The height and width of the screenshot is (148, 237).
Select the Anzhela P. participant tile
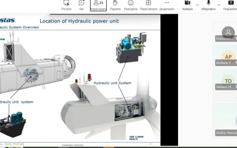[225, 57]
